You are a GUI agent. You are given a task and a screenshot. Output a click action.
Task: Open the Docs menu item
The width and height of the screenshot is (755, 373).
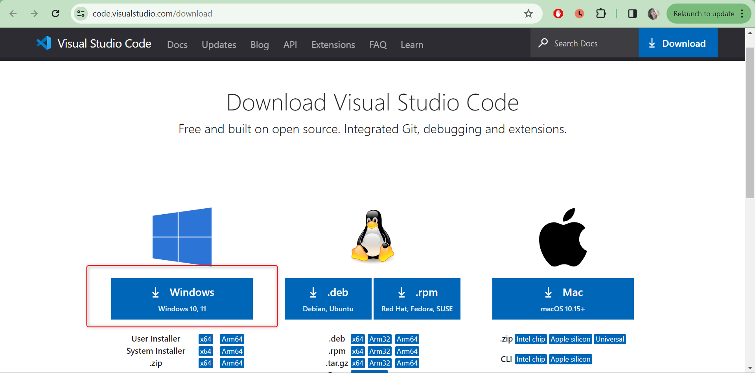tap(177, 45)
